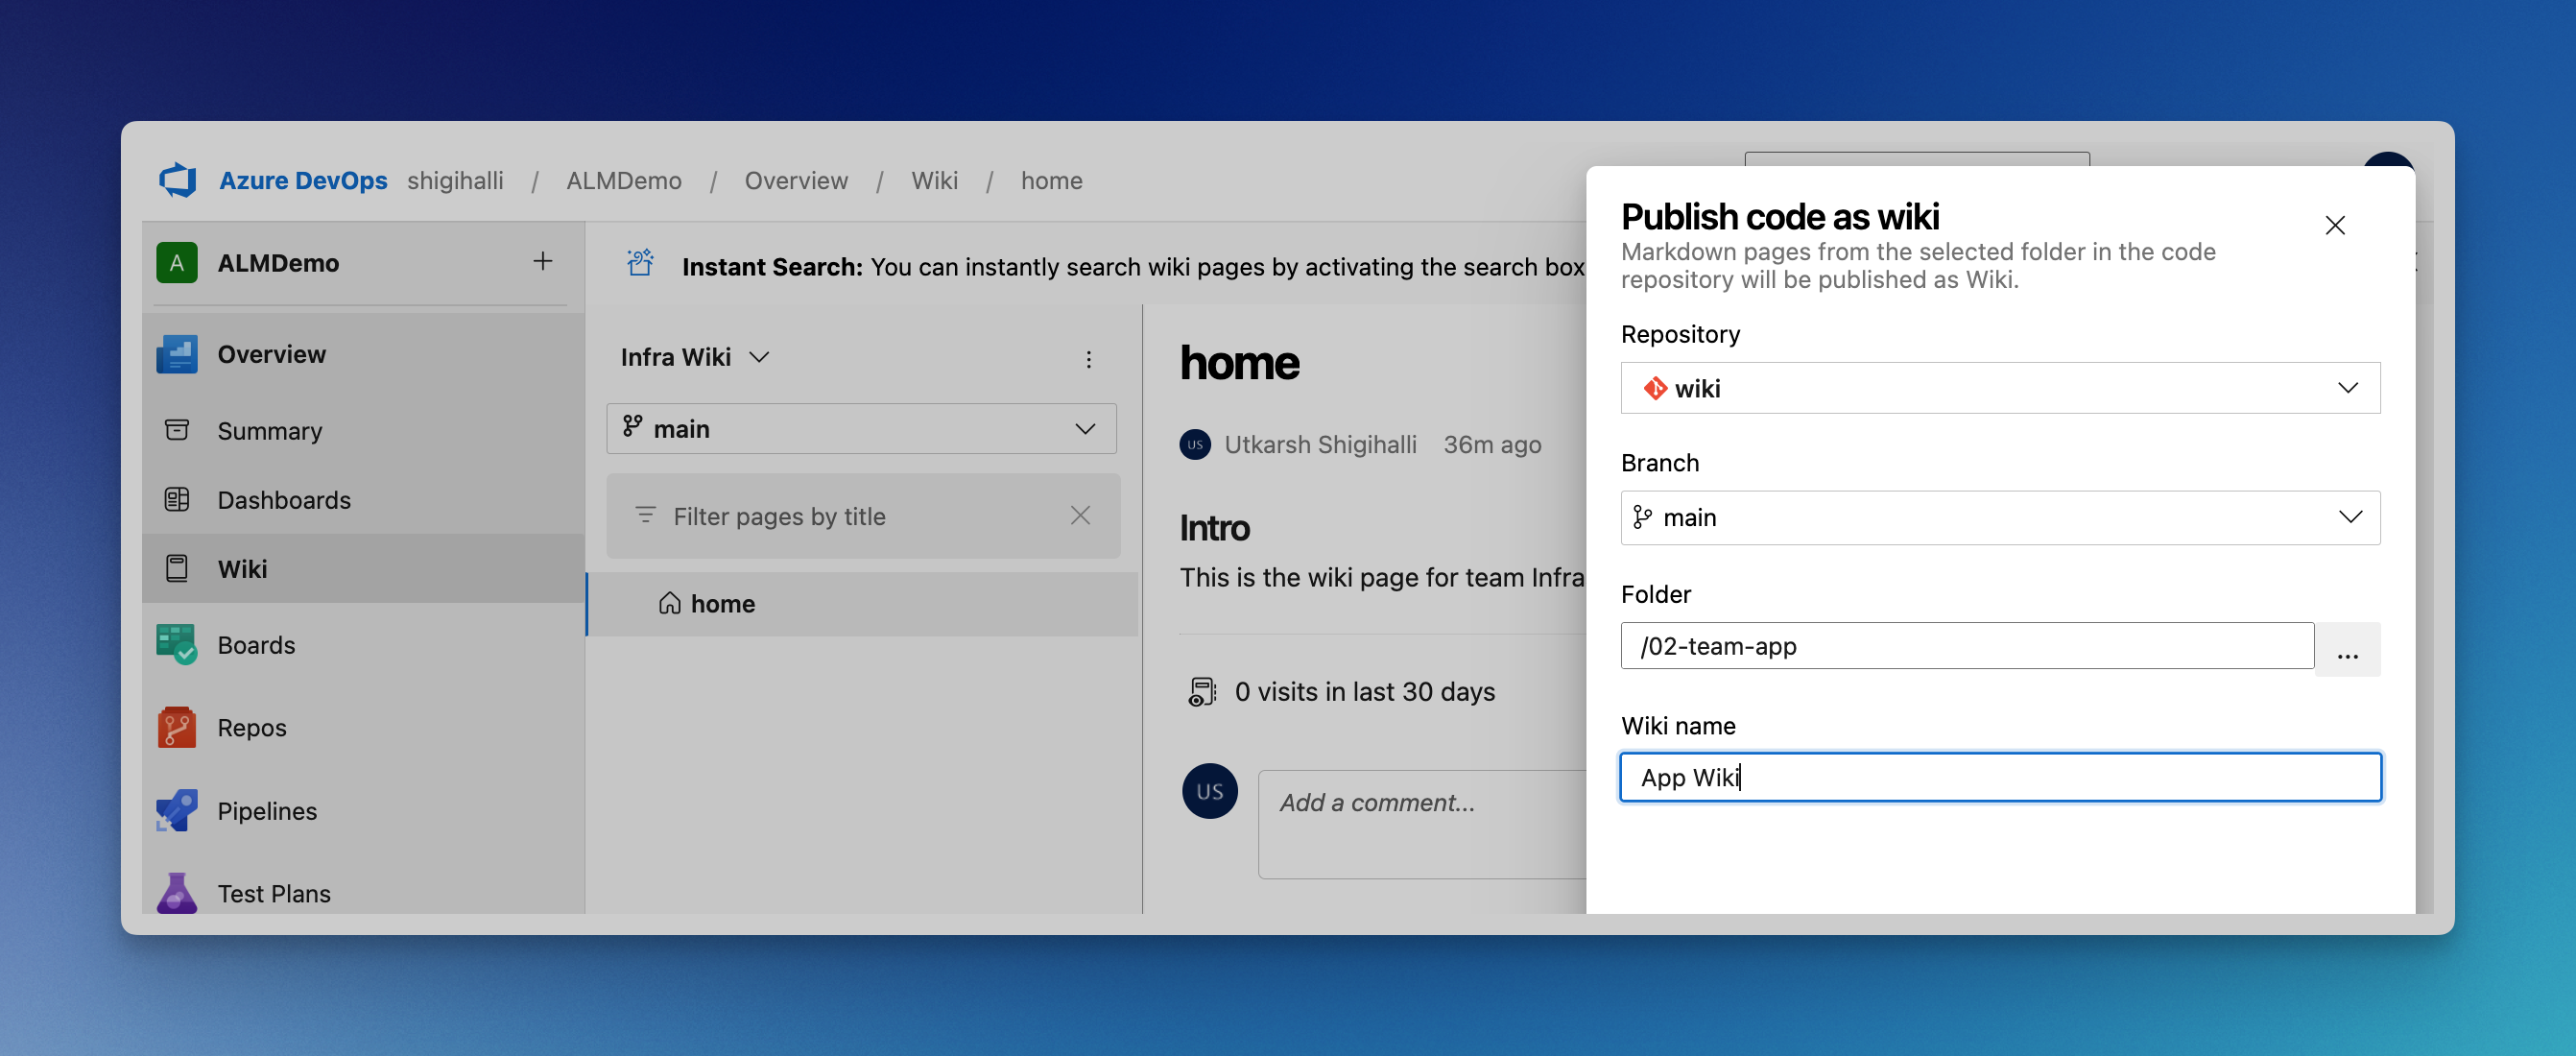The height and width of the screenshot is (1056, 2576).
Task: Clear the page title filter
Action: tap(1080, 515)
